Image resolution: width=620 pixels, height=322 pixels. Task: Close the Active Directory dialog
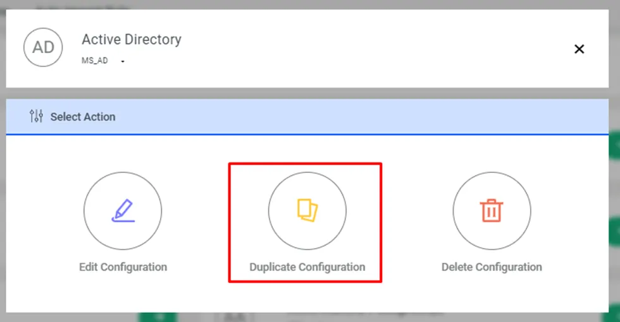pyautogui.click(x=579, y=49)
